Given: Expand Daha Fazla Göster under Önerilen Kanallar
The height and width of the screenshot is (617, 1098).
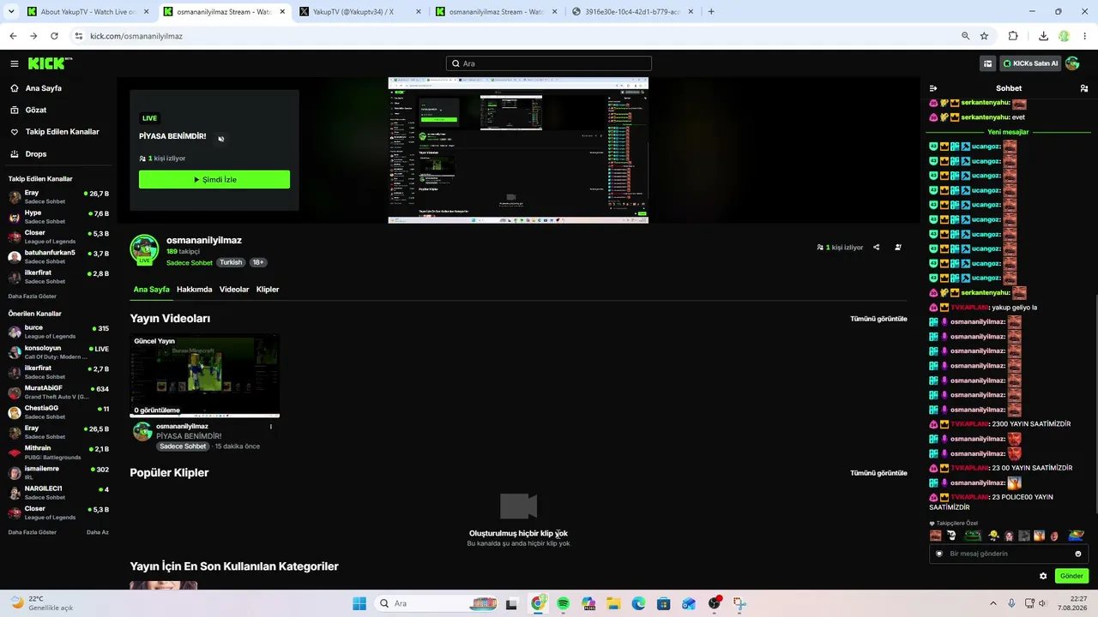Looking at the screenshot, I should [33, 532].
